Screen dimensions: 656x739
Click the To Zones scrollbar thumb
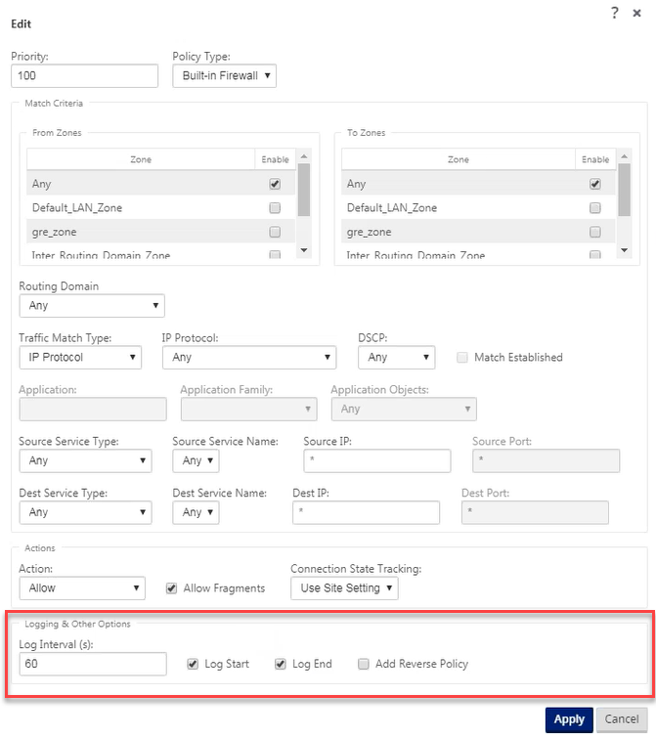625,190
